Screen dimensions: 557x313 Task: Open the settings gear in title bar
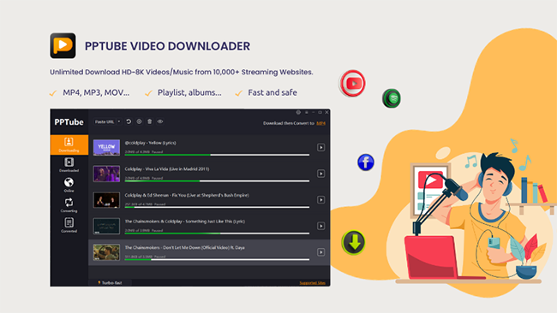pyautogui.click(x=298, y=112)
